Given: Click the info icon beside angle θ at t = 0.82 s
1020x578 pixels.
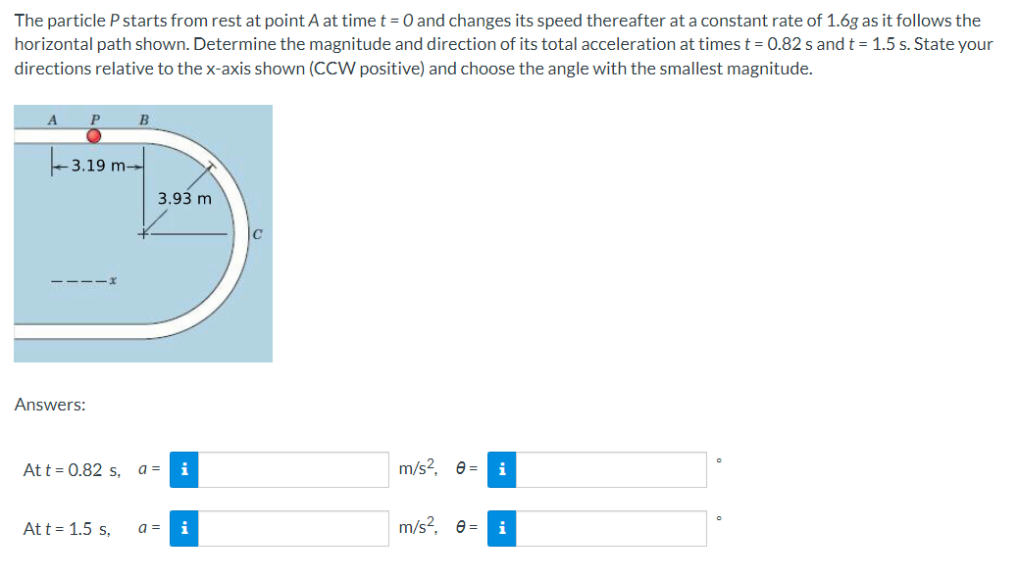Looking at the screenshot, I should pyautogui.click(x=501, y=469).
